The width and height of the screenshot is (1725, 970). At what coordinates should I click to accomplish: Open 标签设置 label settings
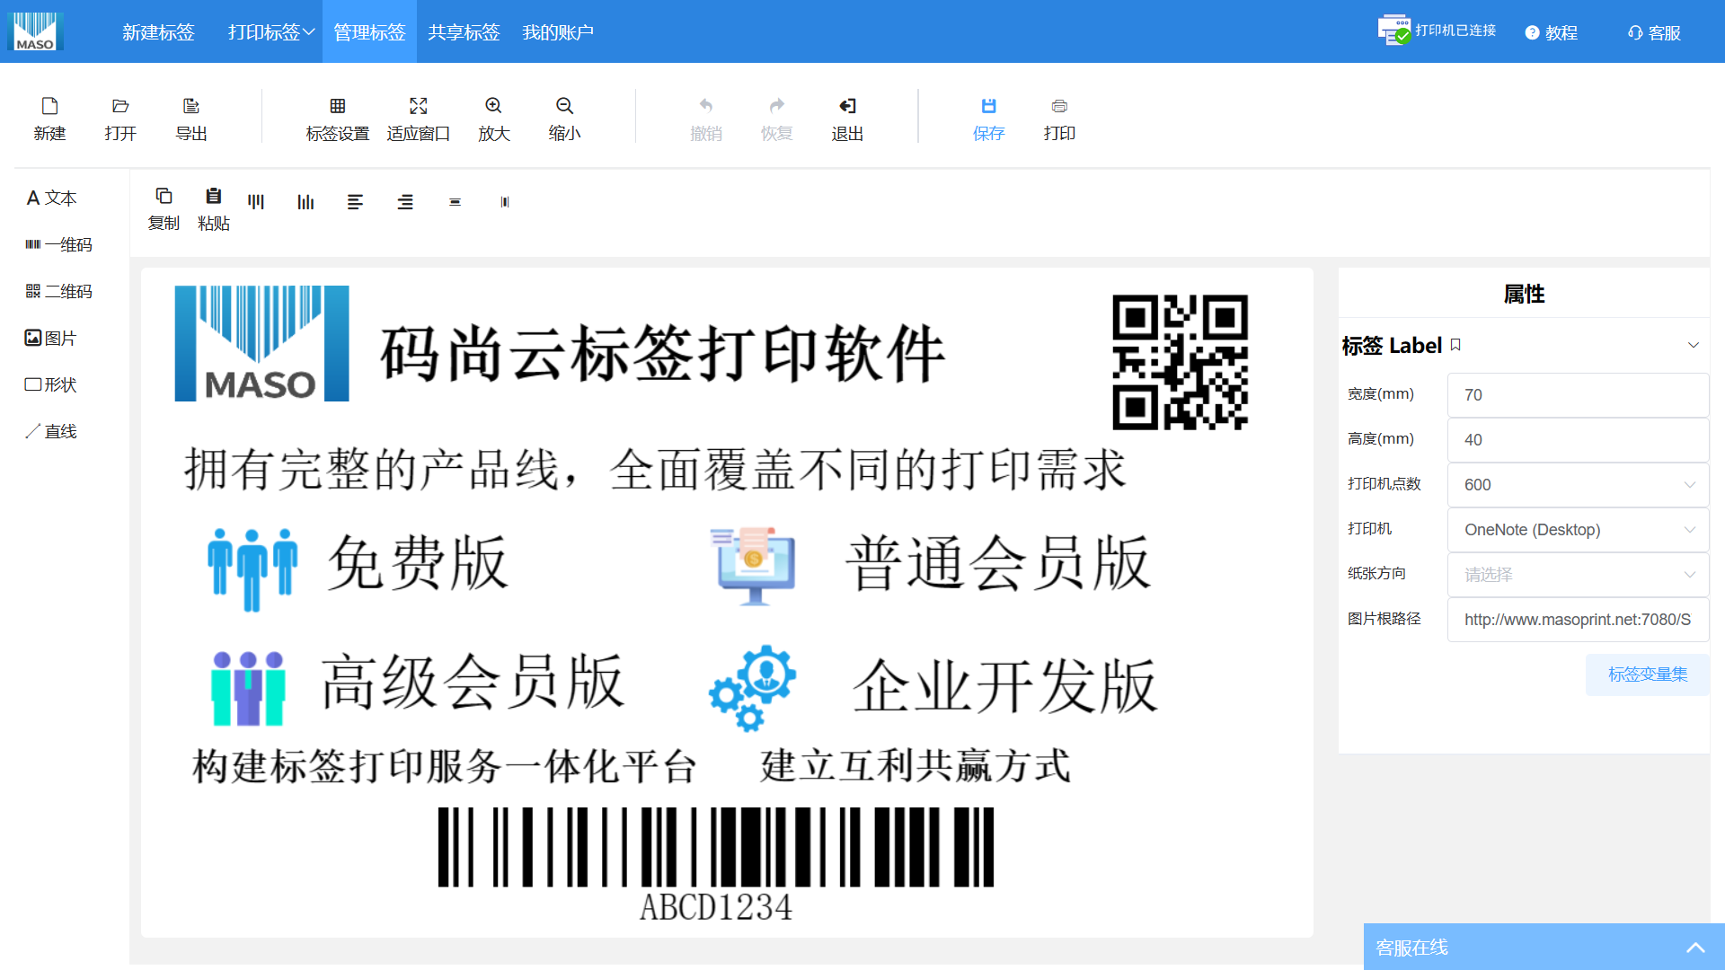point(338,119)
